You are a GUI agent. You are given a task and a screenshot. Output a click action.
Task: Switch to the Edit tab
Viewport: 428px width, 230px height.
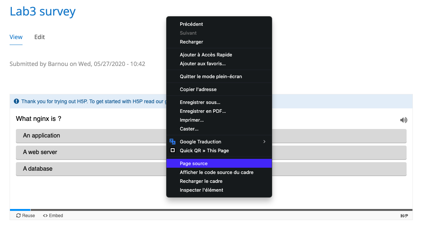pyautogui.click(x=39, y=37)
